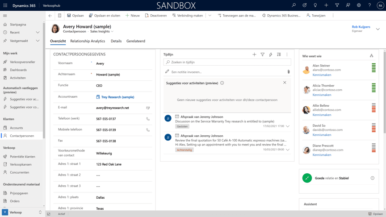Send email via the E-mail field icon

tap(148, 108)
